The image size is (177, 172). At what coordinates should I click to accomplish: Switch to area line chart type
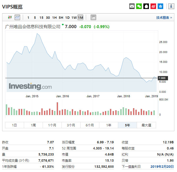coord(17,17)
